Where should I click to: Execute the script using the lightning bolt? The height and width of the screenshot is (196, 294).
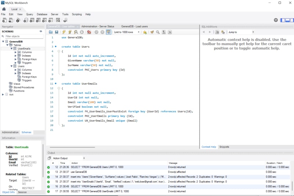[64, 32]
